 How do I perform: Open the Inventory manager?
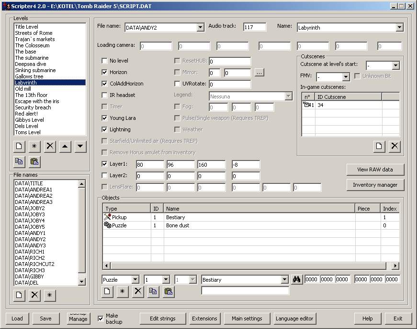click(x=375, y=185)
